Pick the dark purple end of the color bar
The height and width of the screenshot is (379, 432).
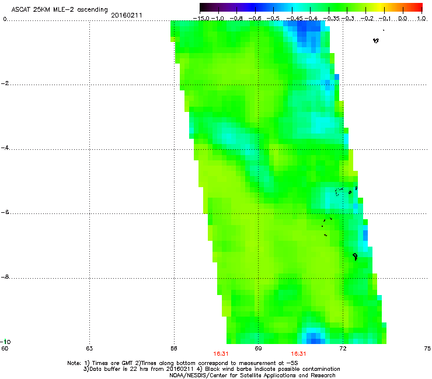[205, 8]
